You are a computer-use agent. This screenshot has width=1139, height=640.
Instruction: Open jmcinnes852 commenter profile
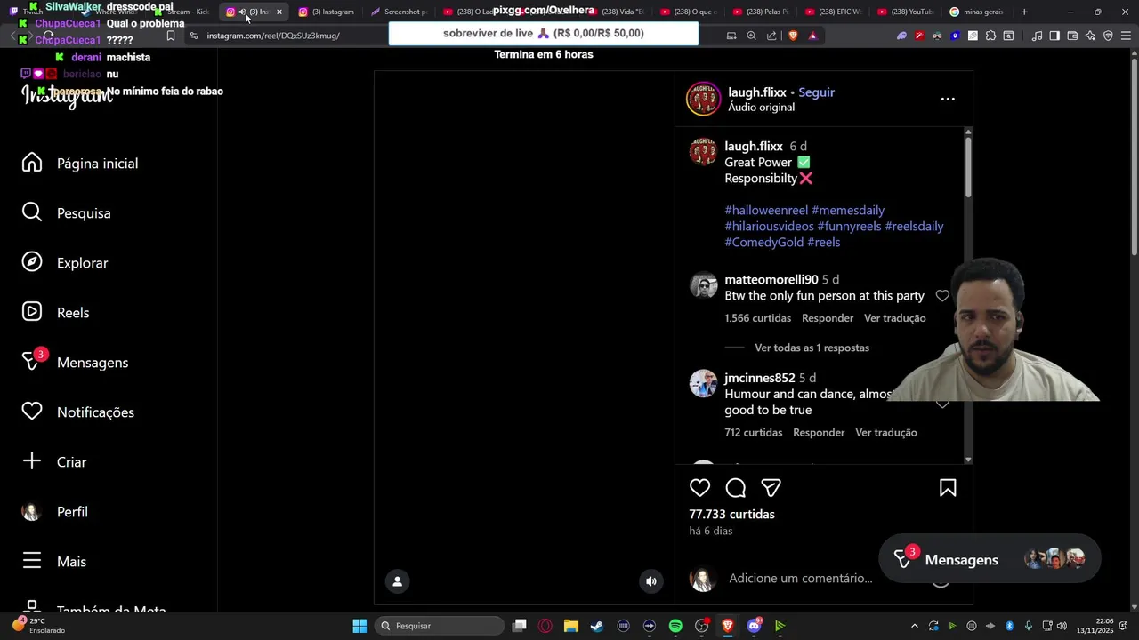759,379
